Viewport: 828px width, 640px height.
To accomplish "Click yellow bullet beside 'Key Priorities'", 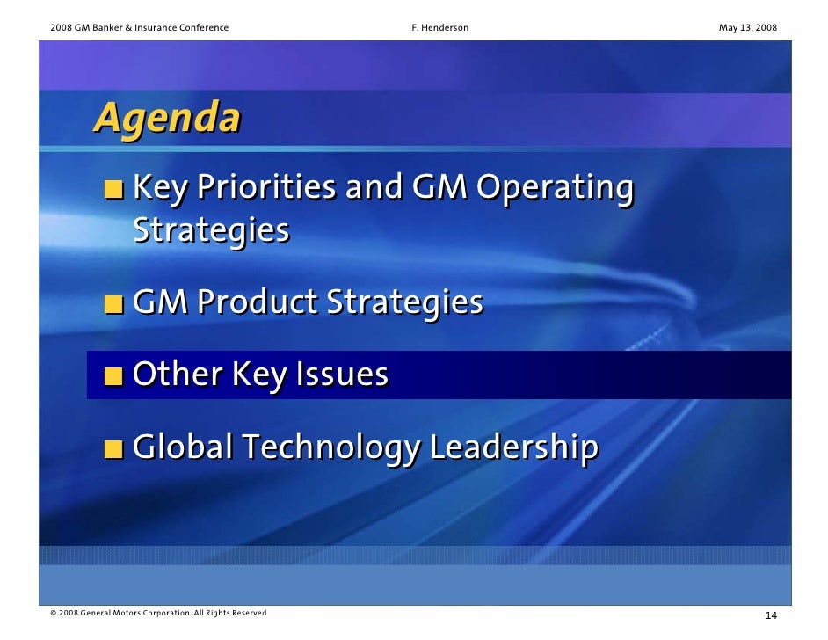I will click(113, 189).
